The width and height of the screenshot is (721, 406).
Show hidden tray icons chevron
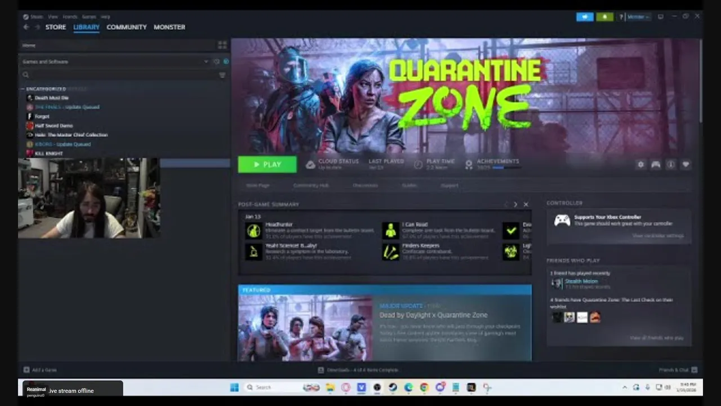coord(624,387)
